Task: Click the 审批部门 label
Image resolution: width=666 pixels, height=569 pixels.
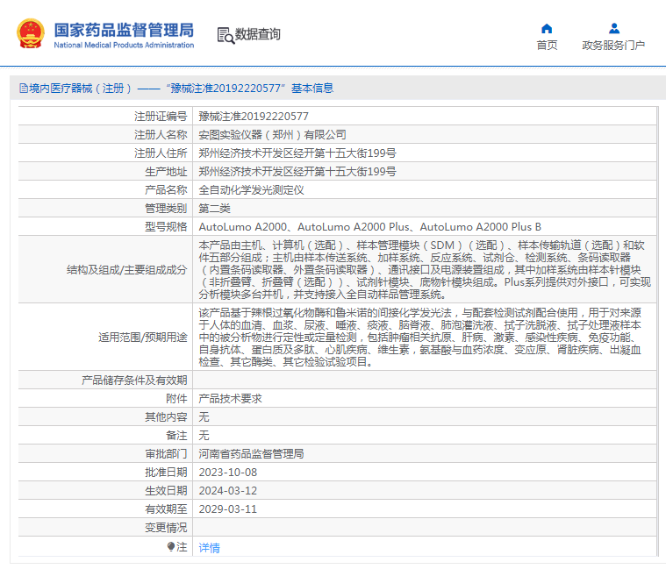Action: click(166, 453)
